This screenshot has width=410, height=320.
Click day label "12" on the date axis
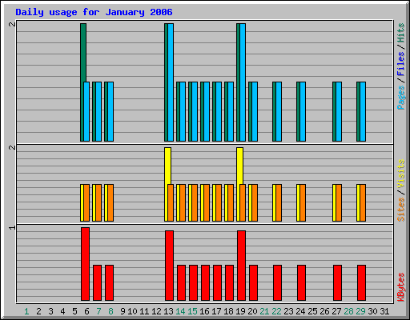(x=156, y=311)
